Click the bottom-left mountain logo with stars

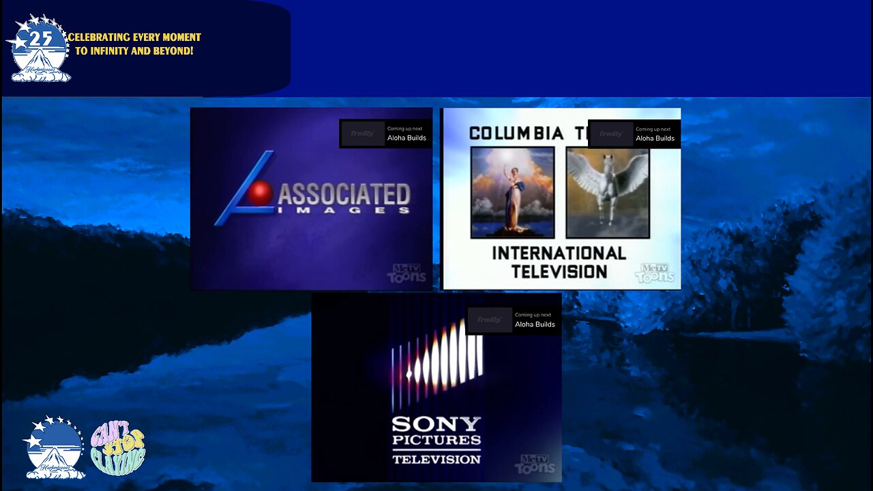pos(54,447)
